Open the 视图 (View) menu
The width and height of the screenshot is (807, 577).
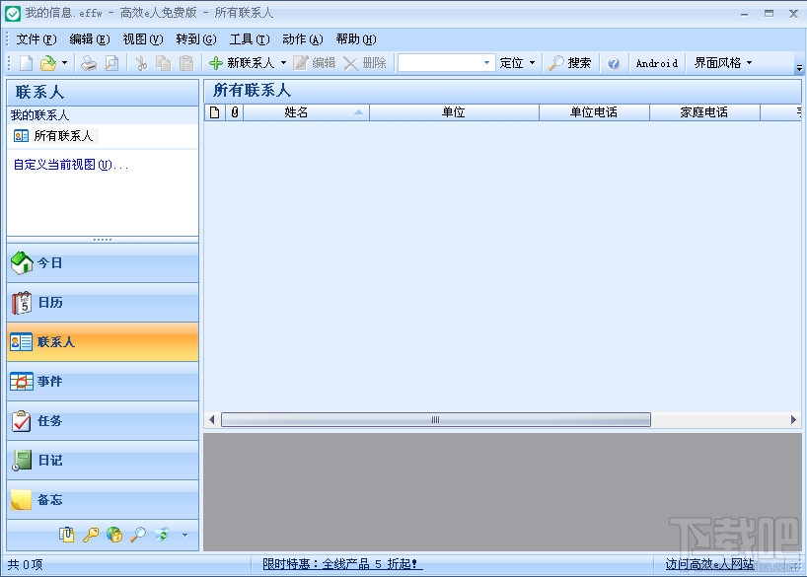point(142,39)
